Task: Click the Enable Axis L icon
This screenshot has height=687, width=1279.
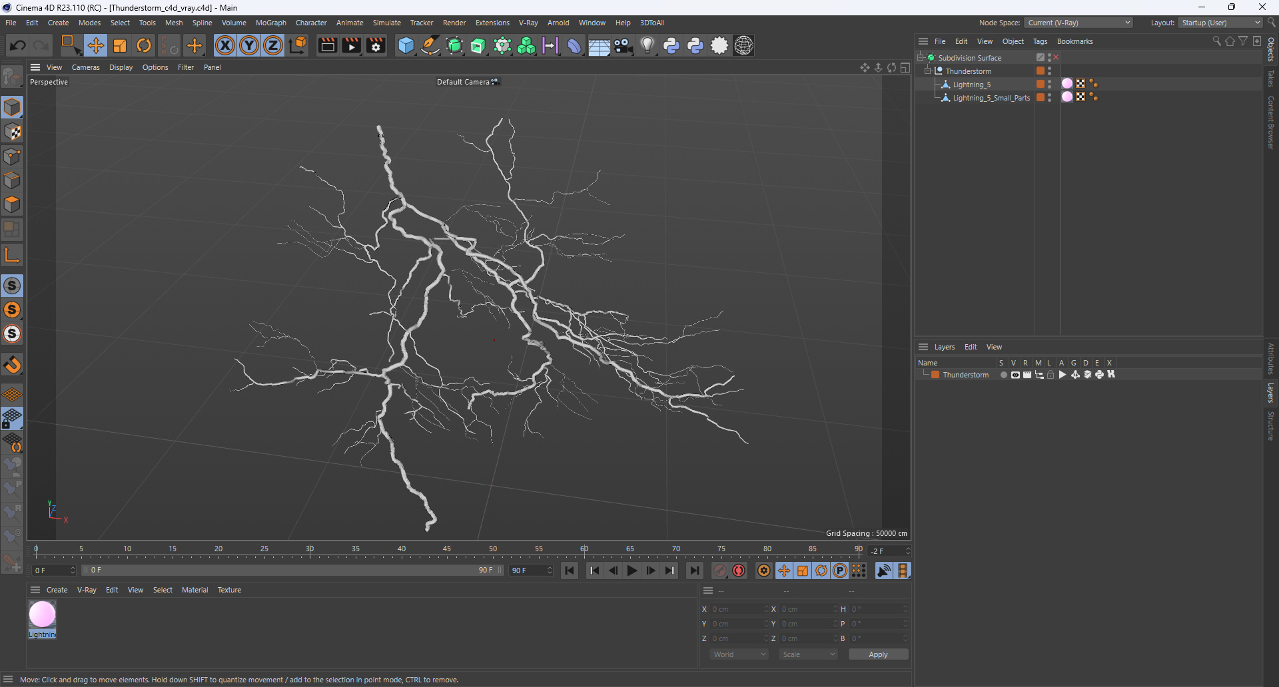Action: click(12, 254)
